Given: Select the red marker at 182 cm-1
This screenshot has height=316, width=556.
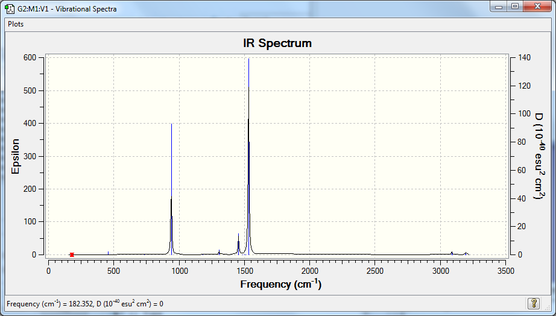Looking at the screenshot, I should click(x=72, y=254).
